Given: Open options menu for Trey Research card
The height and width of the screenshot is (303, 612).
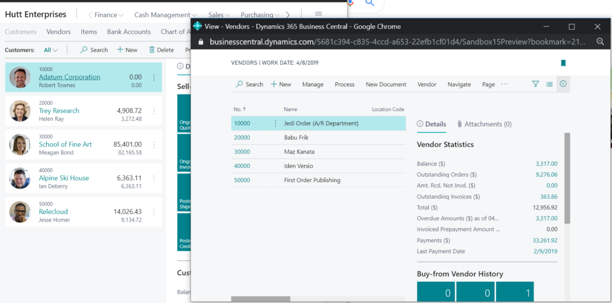Looking at the screenshot, I should [x=154, y=111].
